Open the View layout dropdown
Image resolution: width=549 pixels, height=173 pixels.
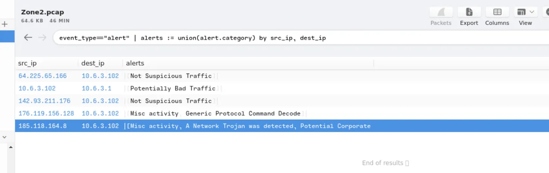pyautogui.click(x=525, y=12)
